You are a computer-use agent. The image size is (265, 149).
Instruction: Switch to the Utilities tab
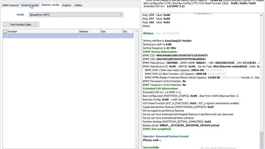78,5
